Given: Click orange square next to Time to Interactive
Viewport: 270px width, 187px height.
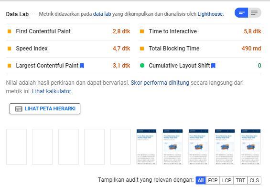Looking at the screenshot, I should 142,31.
